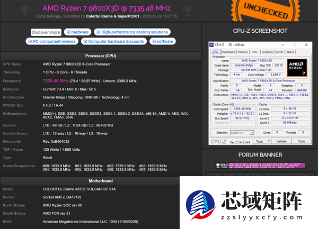Click the Code Name Granite Ridge field

click(x=244, y=66)
